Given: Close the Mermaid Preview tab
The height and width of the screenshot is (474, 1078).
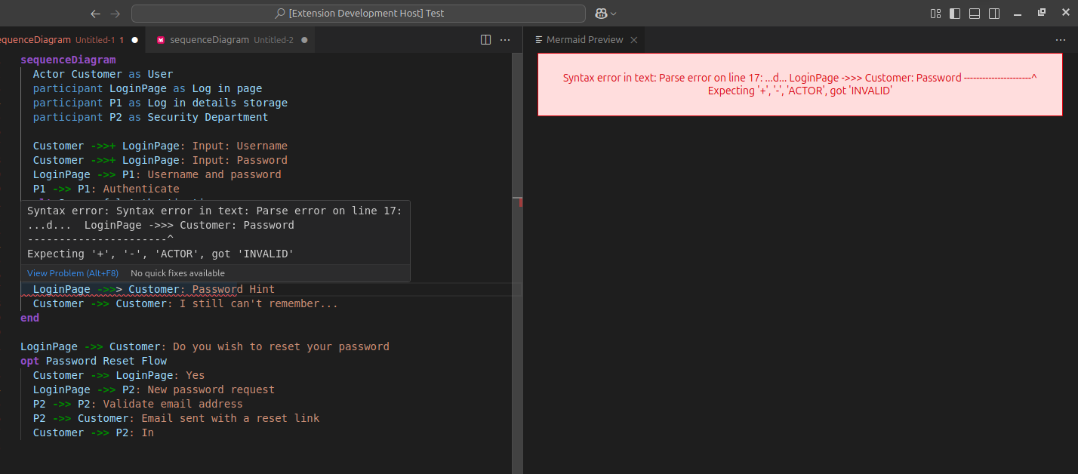Looking at the screenshot, I should [633, 39].
